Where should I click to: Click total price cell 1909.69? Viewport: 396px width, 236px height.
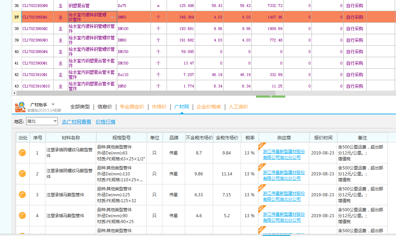pos(268,29)
